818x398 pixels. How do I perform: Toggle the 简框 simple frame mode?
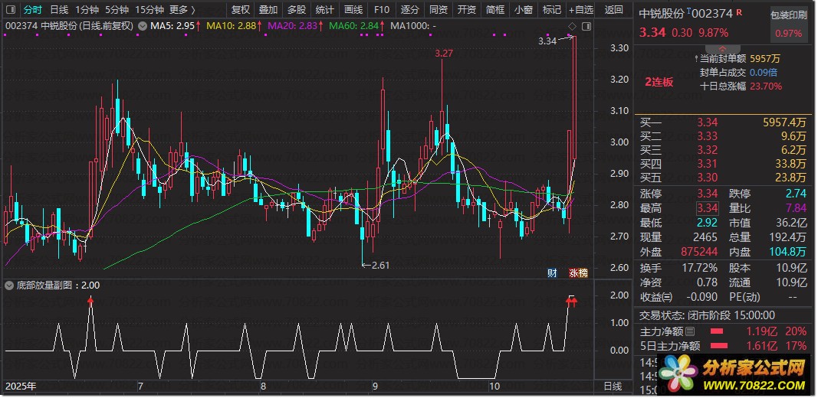pyautogui.click(x=495, y=9)
